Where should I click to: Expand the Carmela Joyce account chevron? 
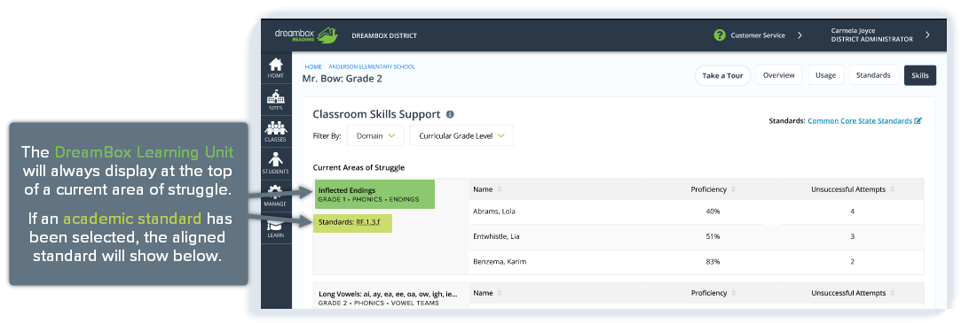click(x=927, y=35)
